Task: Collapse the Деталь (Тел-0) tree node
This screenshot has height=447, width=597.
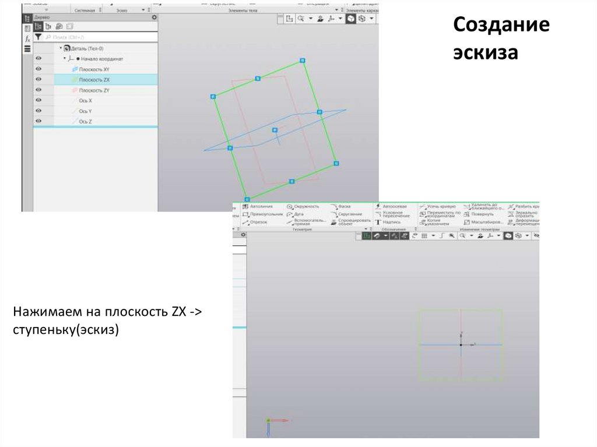Action: tap(61, 48)
